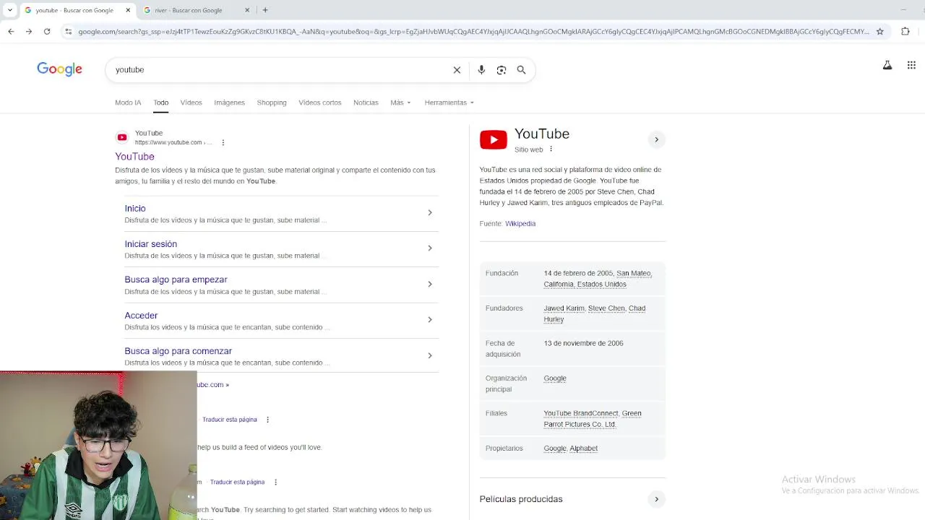Image resolution: width=925 pixels, height=520 pixels.
Task: Click '13 de noviembre de 2006' text
Action: tap(583, 344)
